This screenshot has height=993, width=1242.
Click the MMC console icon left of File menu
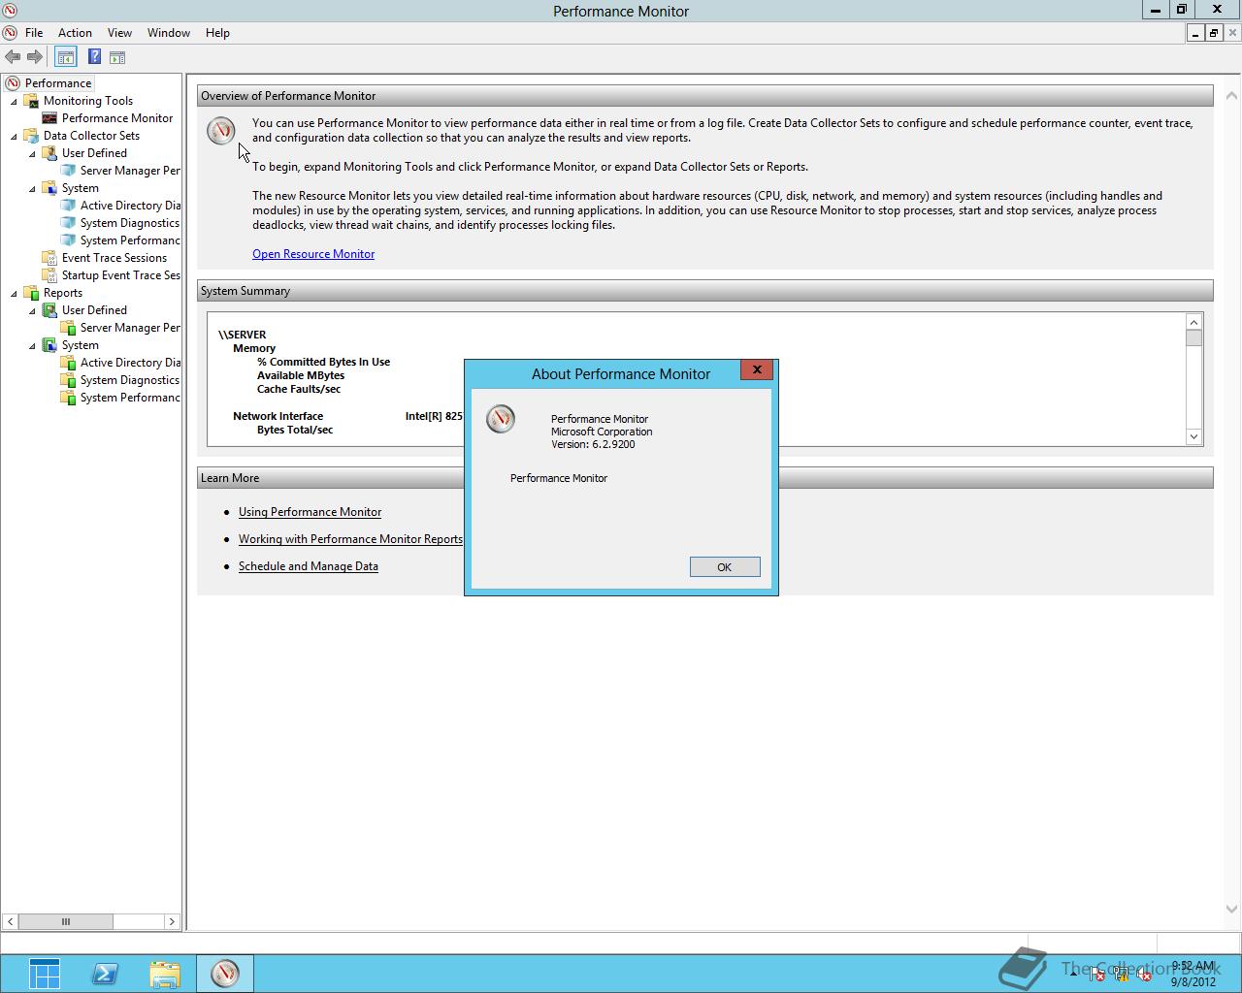(x=10, y=33)
